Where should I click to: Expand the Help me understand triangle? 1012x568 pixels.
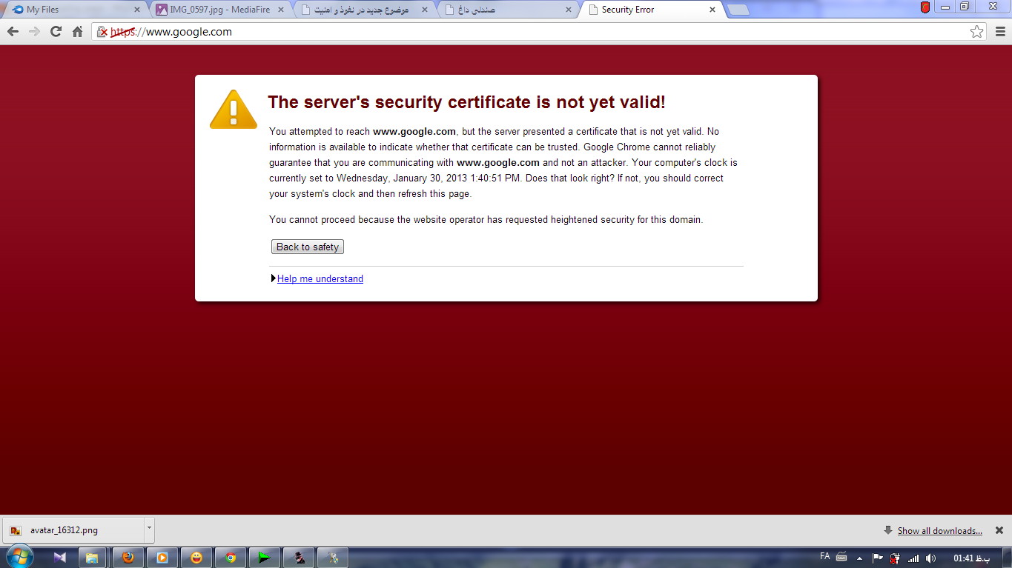tap(274, 278)
